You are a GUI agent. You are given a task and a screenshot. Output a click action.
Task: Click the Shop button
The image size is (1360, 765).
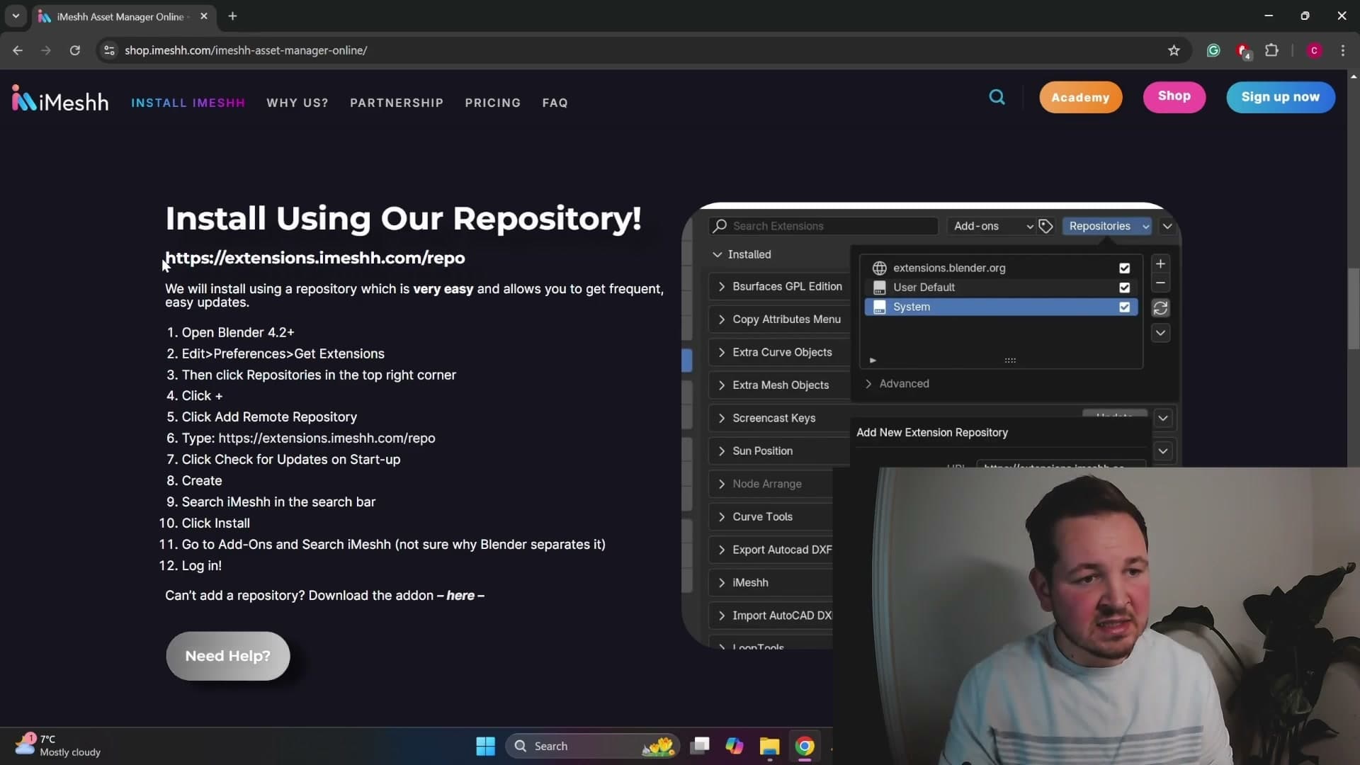(1174, 96)
